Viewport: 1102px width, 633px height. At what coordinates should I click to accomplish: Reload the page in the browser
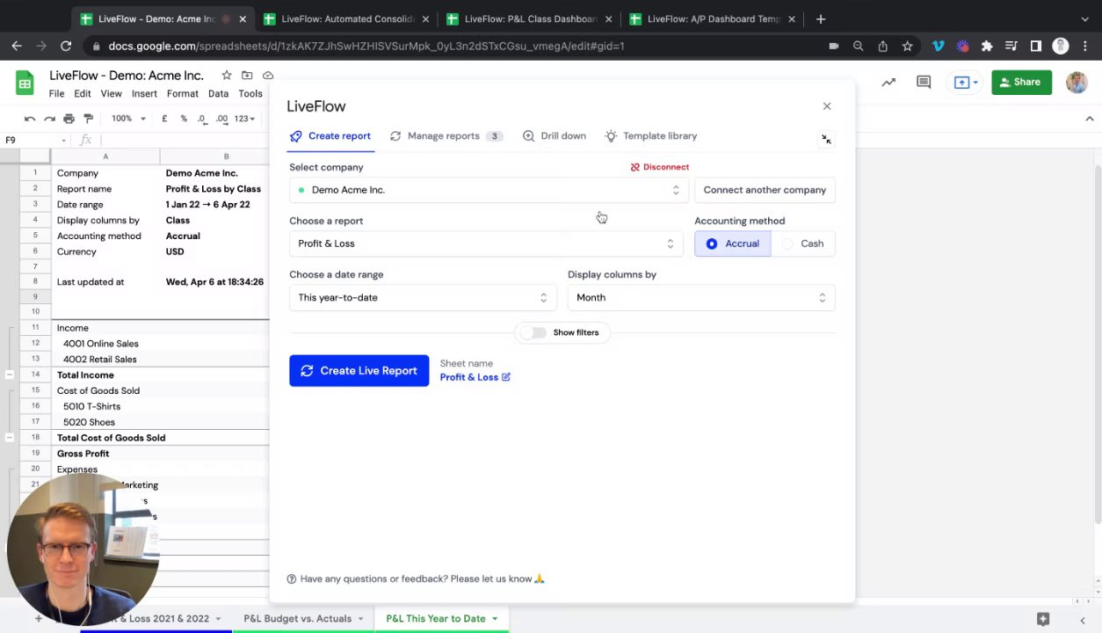pos(66,46)
